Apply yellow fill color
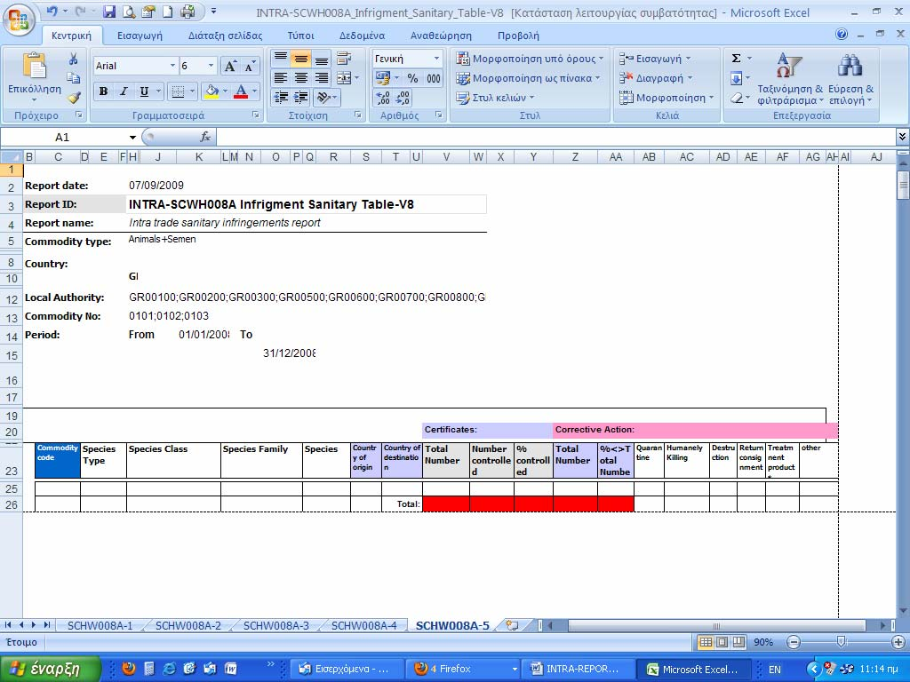Viewport: 910px width, 682px height. (212, 91)
